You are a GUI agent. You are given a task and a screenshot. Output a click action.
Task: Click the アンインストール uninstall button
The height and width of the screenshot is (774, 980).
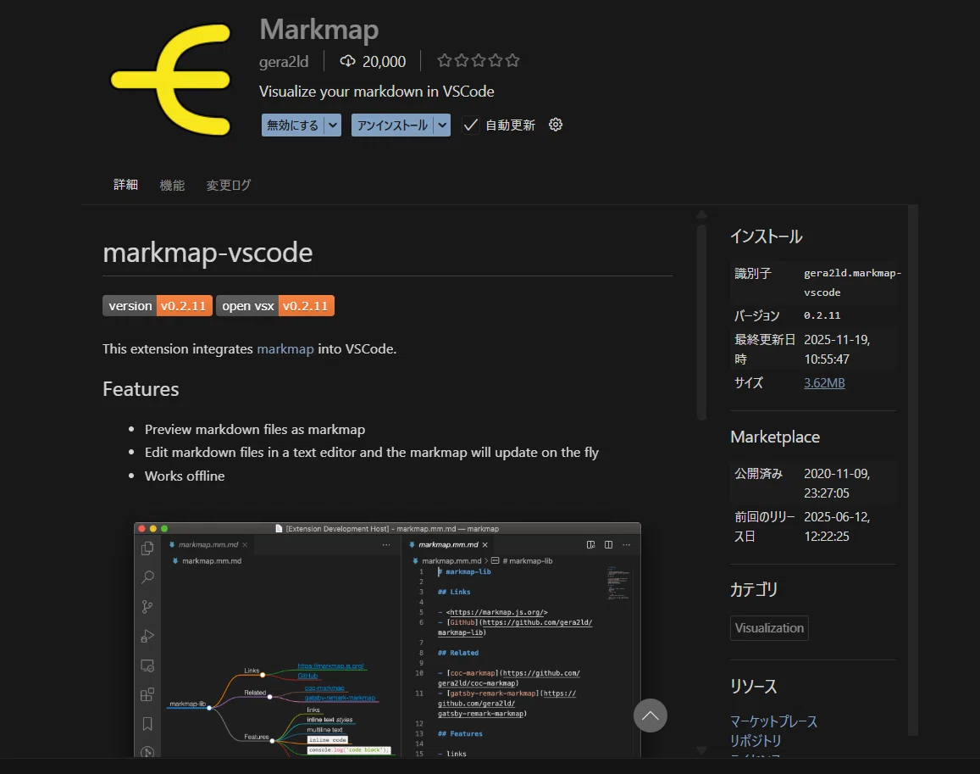tap(392, 125)
